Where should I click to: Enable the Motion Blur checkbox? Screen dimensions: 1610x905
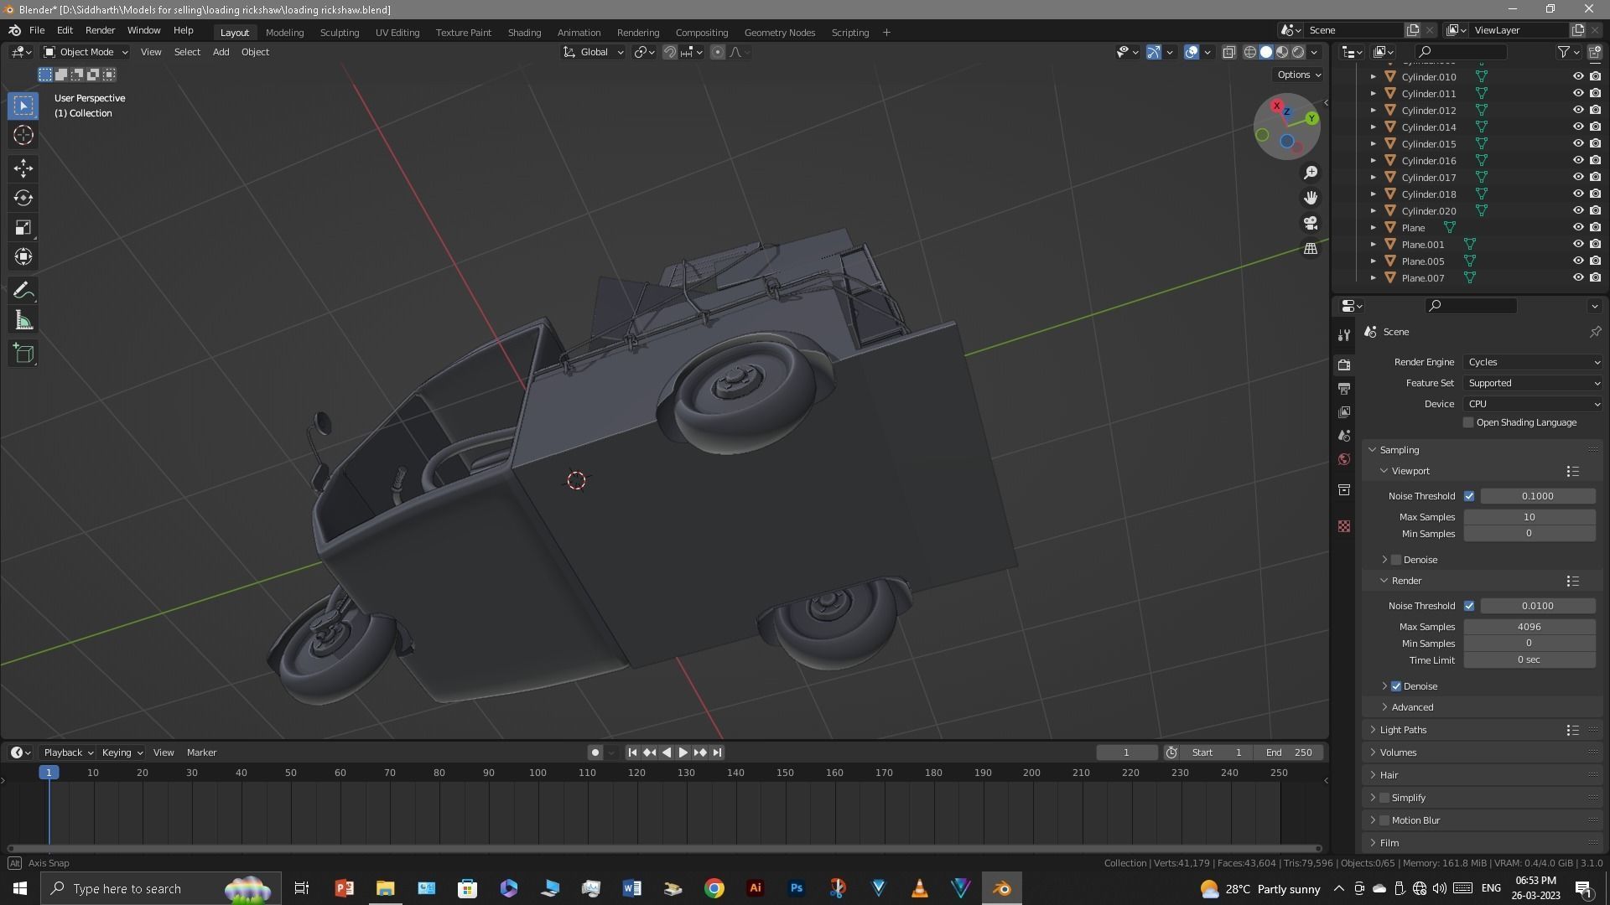coord(1384,820)
